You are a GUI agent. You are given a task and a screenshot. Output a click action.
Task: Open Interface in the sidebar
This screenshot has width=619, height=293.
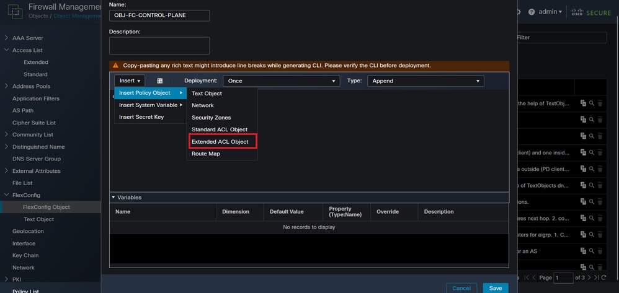point(24,243)
